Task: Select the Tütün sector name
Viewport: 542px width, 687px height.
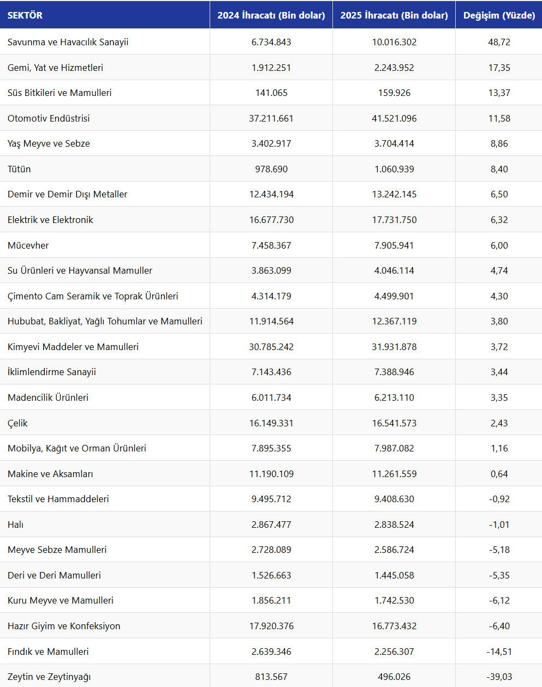Action: 19,169
